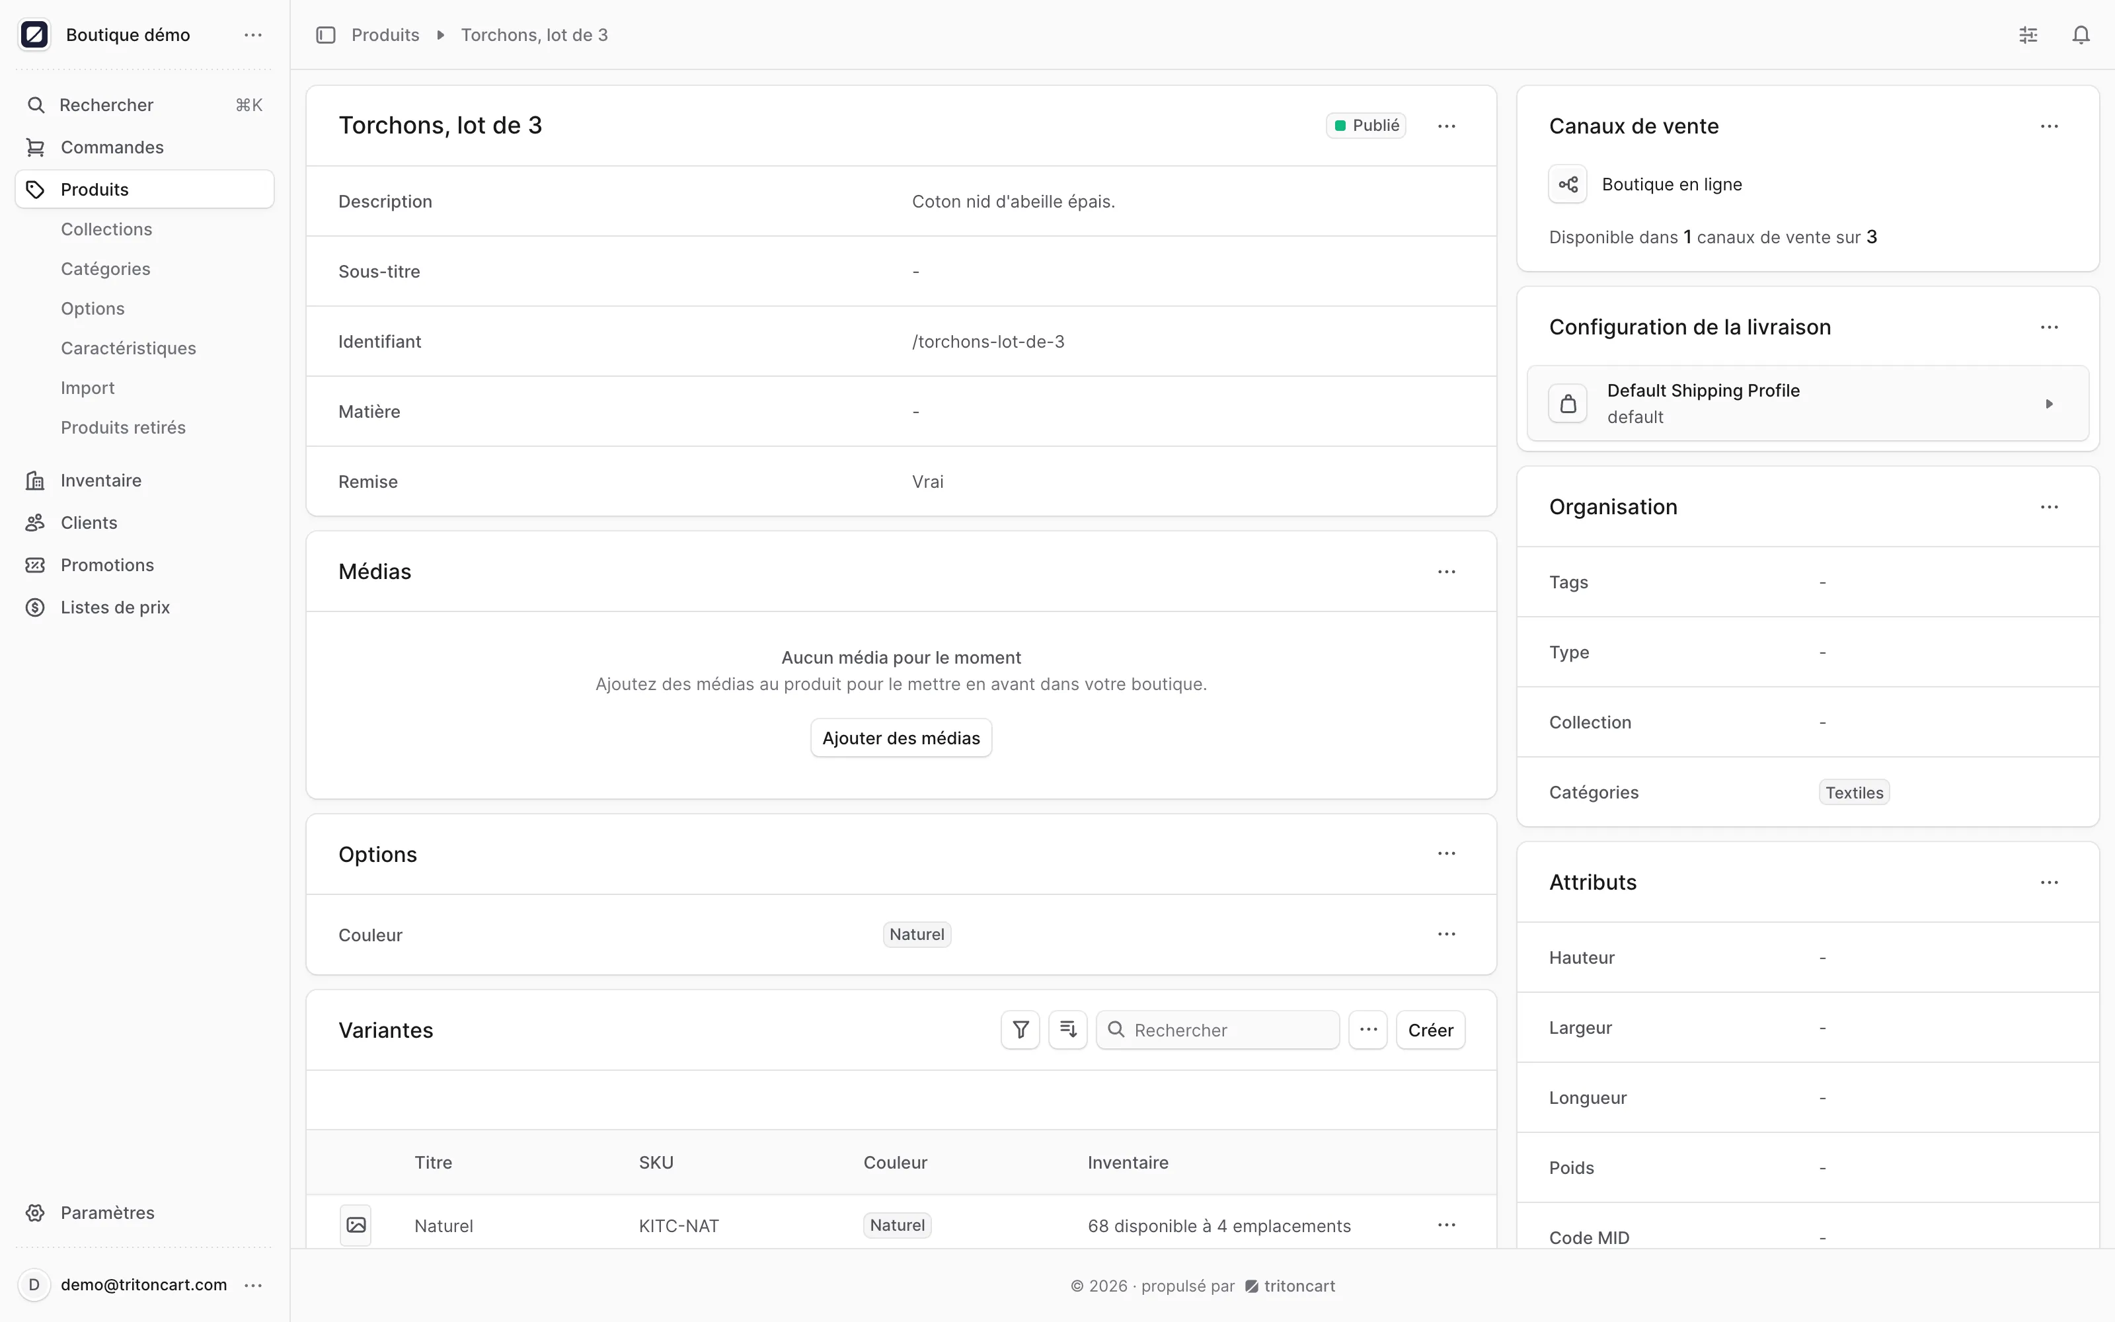Click the Créer variant button
This screenshot has height=1322, width=2115.
coord(1431,1030)
